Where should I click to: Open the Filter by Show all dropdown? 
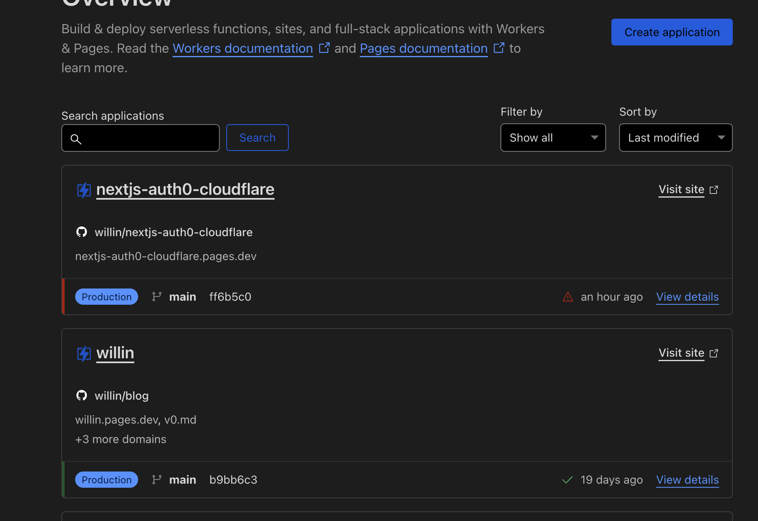click(553, 138)
